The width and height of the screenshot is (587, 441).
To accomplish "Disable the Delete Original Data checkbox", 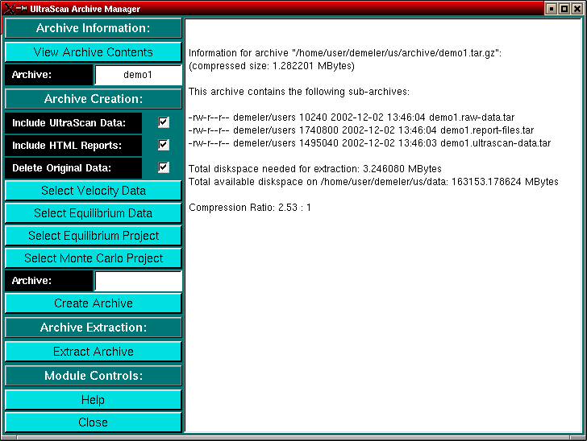I will click(164, 167).
